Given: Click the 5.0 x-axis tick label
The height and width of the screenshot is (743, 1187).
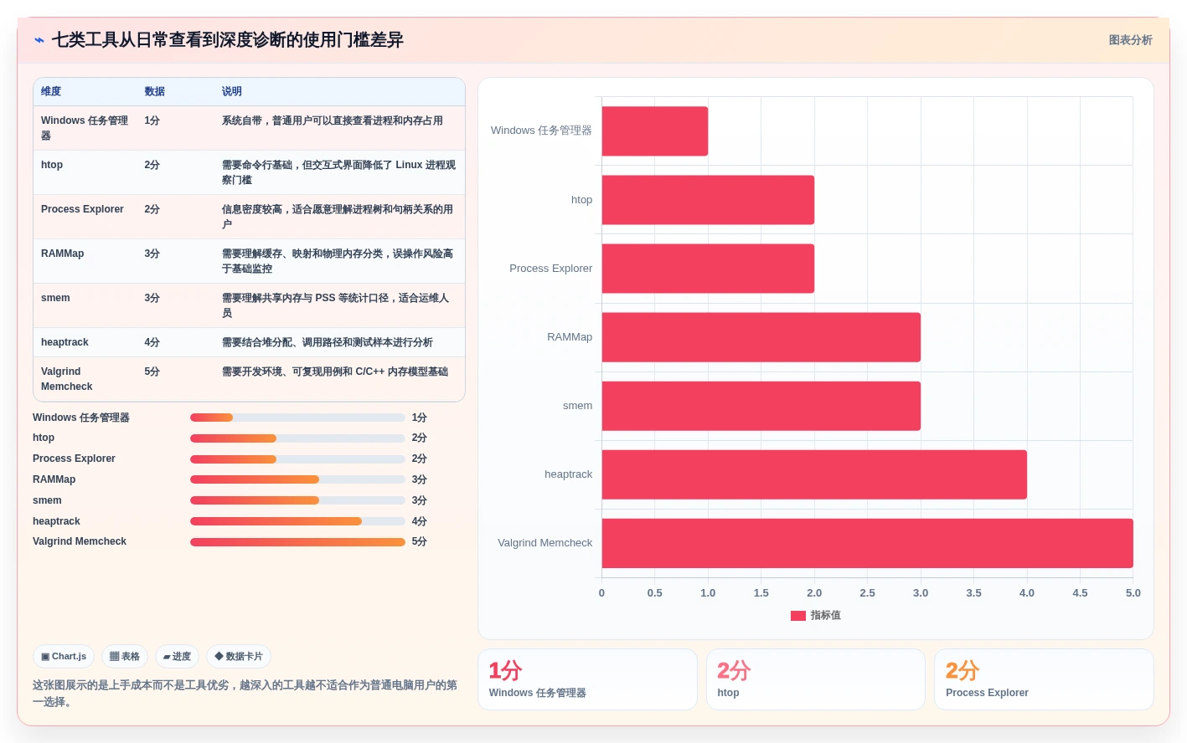Looking at the screenshot, I should (1133, 593).
